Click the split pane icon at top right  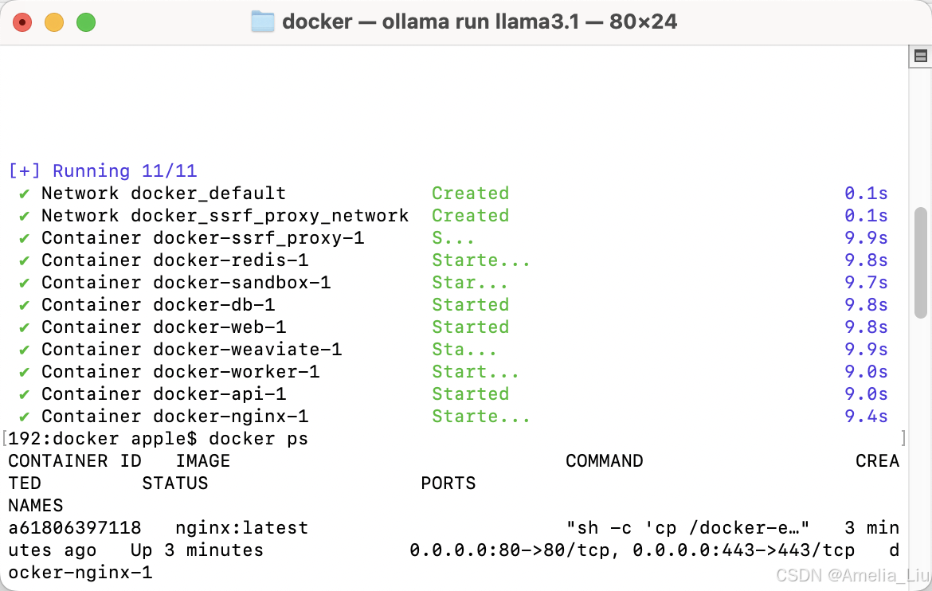point(920,56)
